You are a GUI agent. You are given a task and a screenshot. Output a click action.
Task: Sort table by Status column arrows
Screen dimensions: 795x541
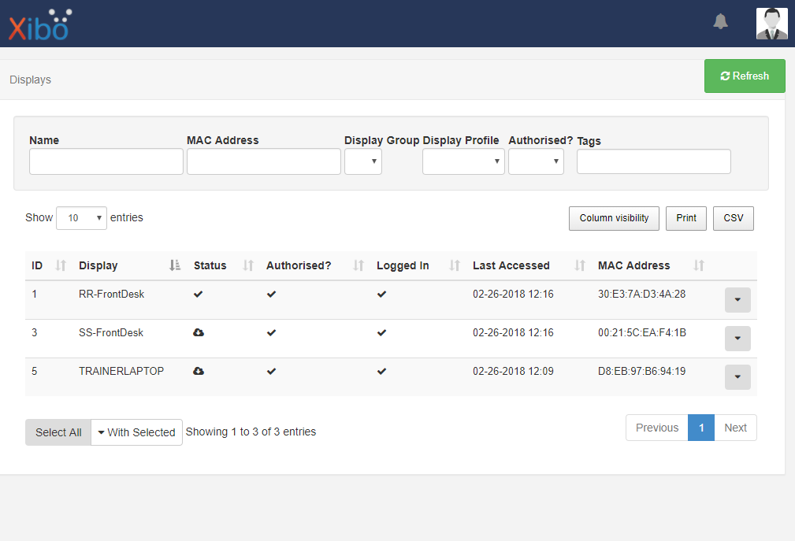tap(248, 265)
